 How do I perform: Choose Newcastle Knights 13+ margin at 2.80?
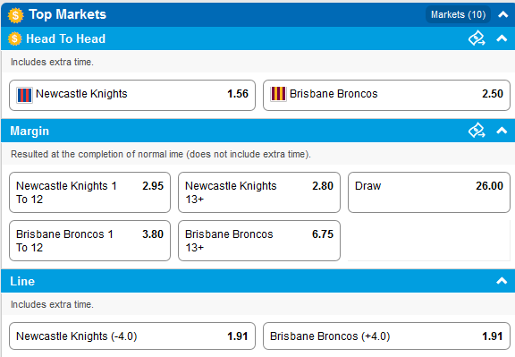coord(259,192)
